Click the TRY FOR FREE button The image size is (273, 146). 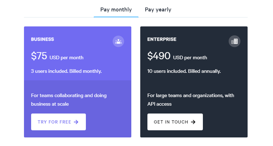pyautogui.click(x=59, y=122)
